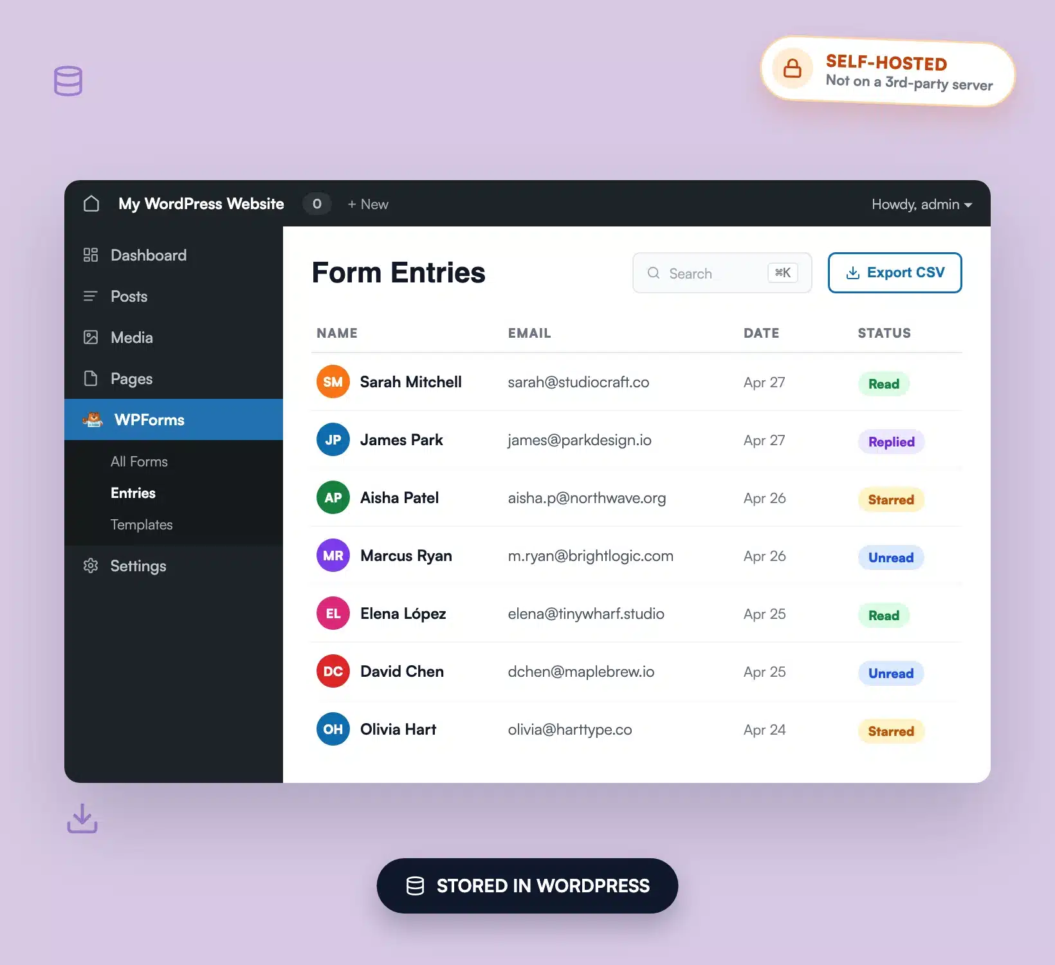Click the magnifier icon in Search box
Image resolution: width=1055 pixels, height=965 pixels.
tap(654, 273)
